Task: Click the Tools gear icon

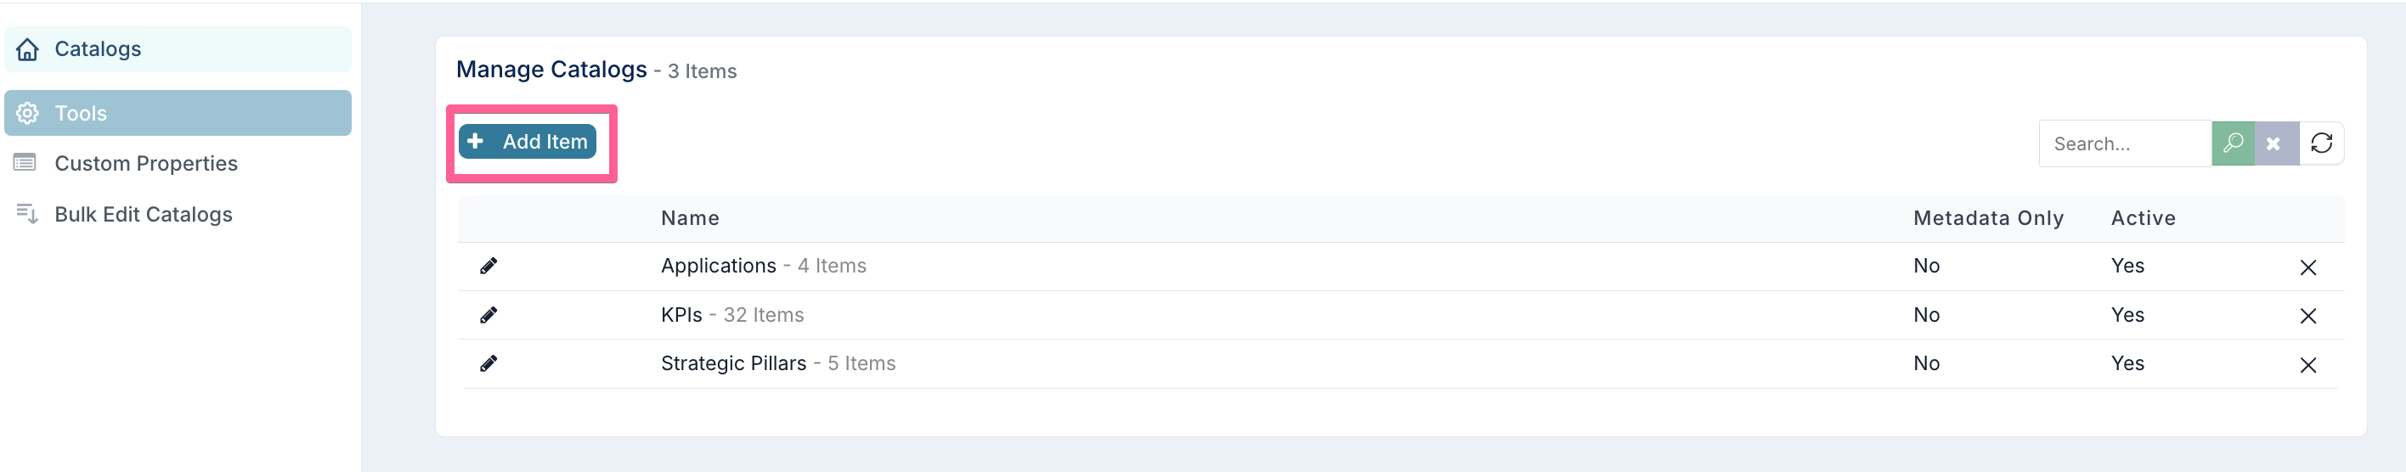Action: (x=28, y=113)
